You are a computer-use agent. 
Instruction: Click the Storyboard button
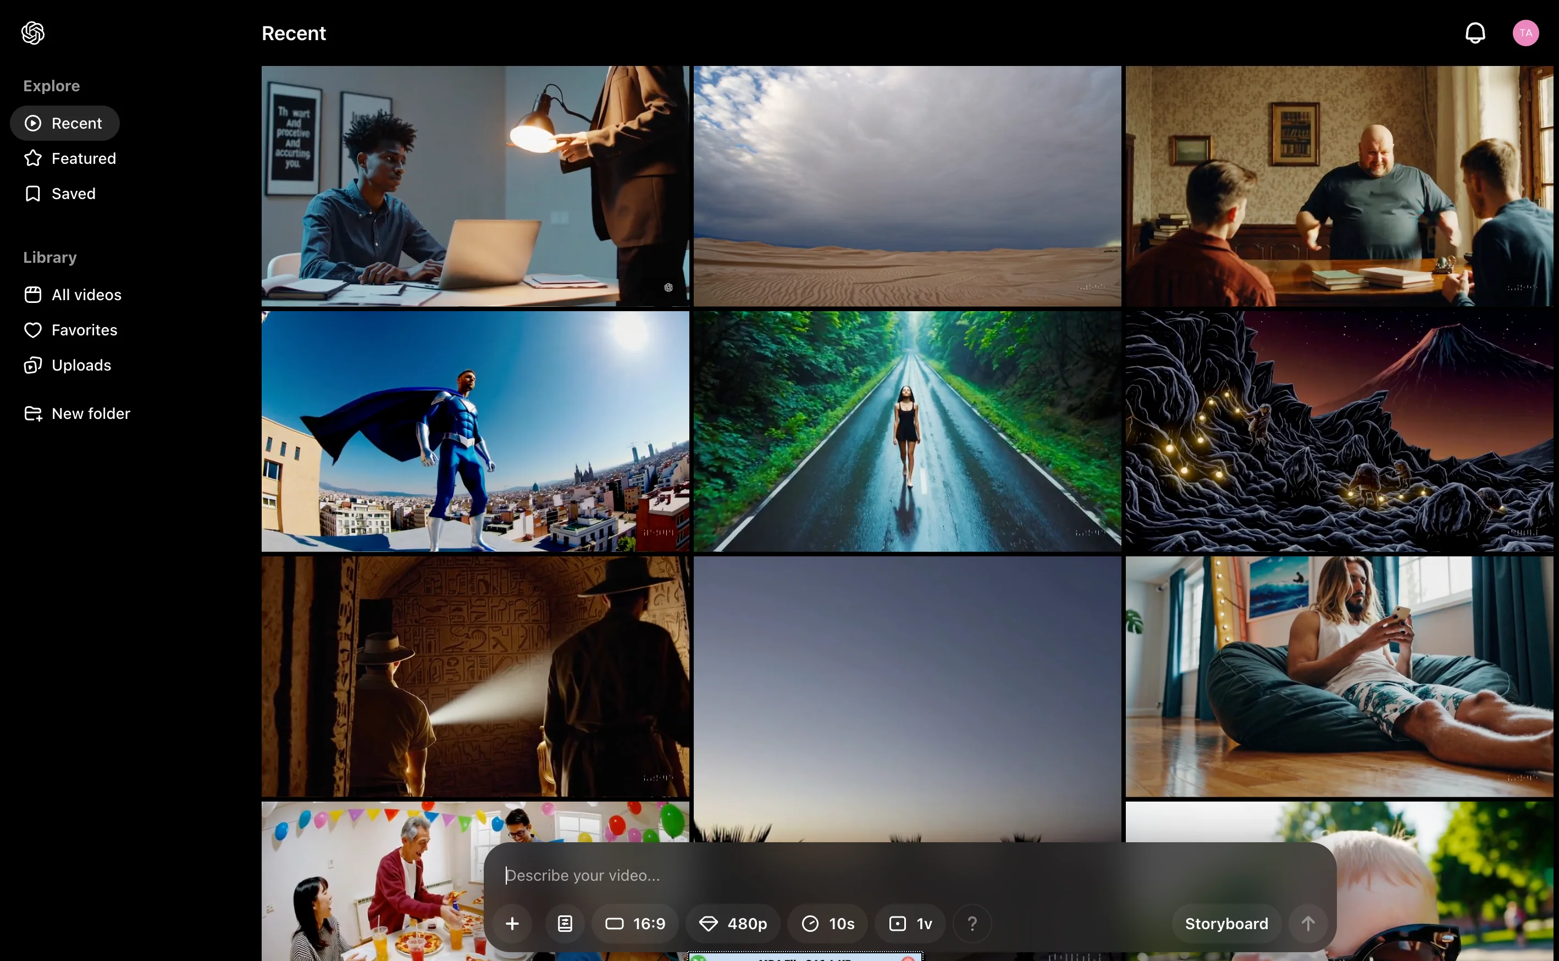coord(1226,924)
